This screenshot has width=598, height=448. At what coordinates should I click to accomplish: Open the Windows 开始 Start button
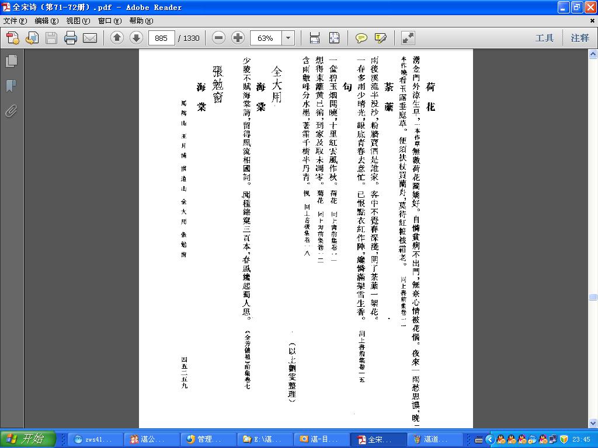[28, 439]
